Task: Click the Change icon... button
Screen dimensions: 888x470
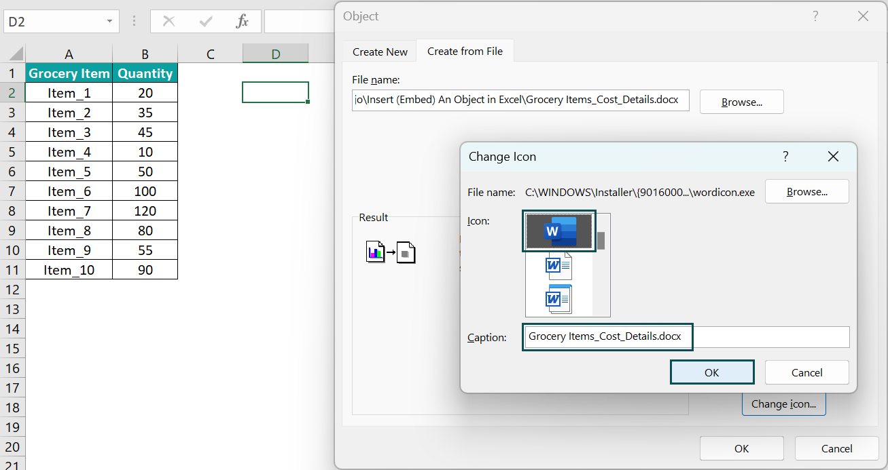Action: 783,404
